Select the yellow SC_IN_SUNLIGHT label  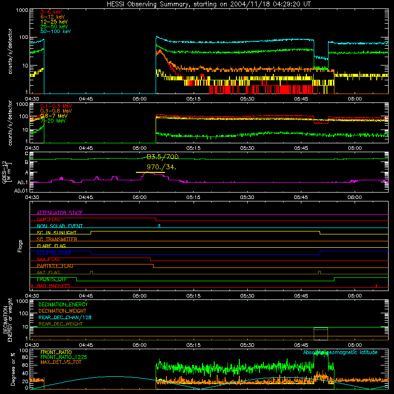coord(57,232)
